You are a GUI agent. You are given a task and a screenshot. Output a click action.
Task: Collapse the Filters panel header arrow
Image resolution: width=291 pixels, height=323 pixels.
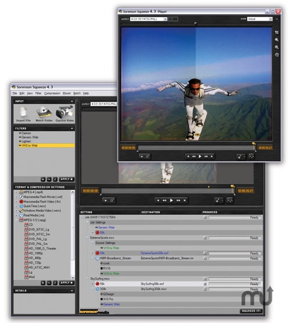point(72,129)
